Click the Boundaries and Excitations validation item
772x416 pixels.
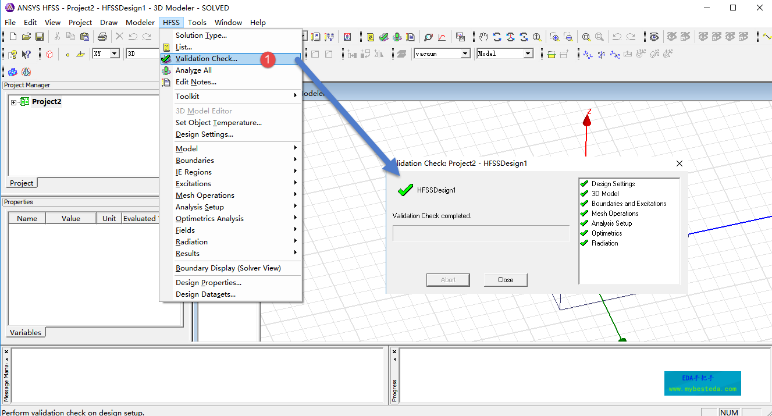coord(628,204)
